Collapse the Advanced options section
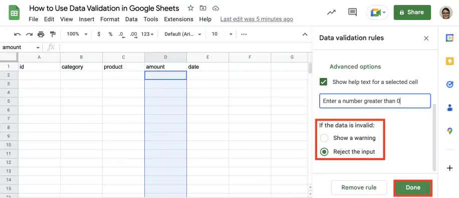Image resolution: width=459 pixels, height=198 pixels. pos(355,66)
